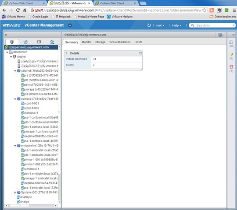Switch to third vSphere Web Client browser tab
Screen dimensions: 237x210
click(115, 3)
